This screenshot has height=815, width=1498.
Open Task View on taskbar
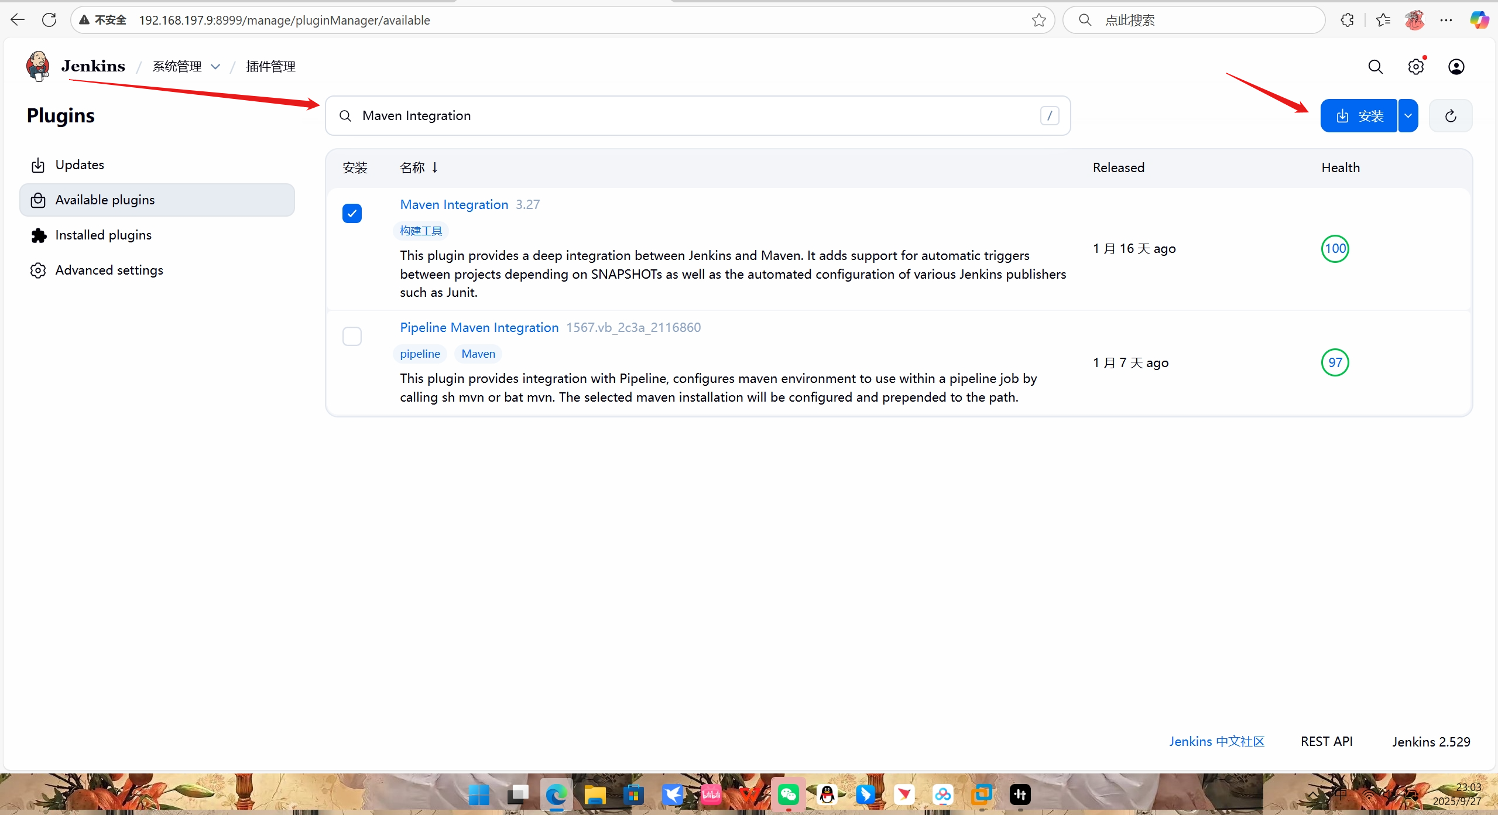(x=517, y=795)
